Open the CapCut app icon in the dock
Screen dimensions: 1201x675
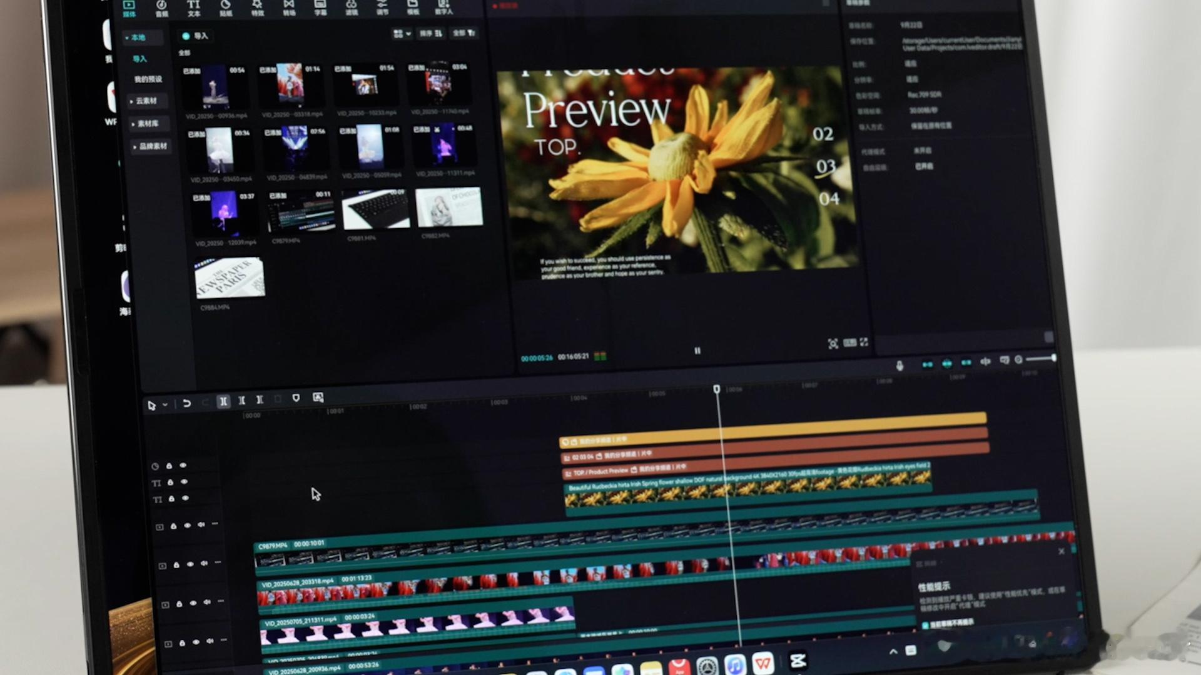(798, 661)
